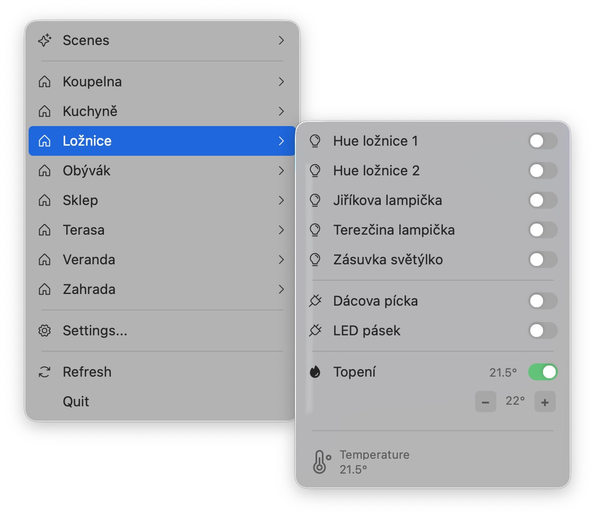Turn on Hue ložnice 1 switch
The width and height of the screenshot is (595, 517).
click(542, 141)
